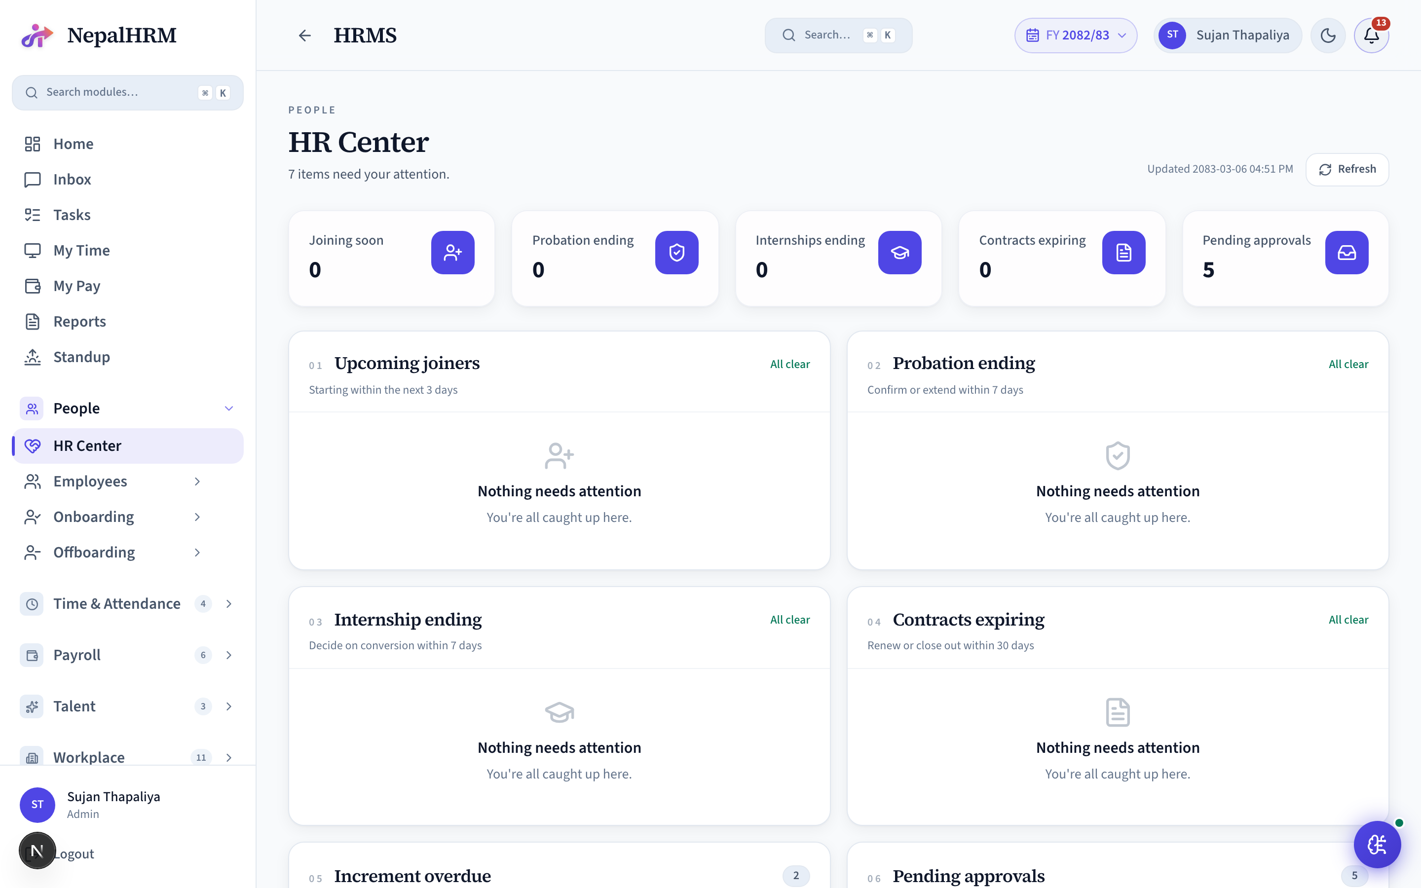Expand the Payroll section chevron
1421x888 pixels.
(229, 655)
